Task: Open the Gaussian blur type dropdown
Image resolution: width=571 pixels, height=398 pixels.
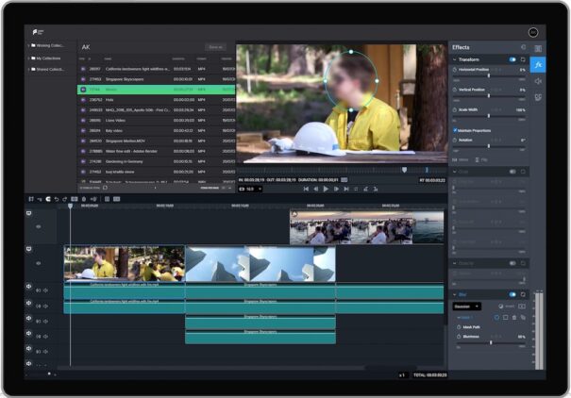Action: [x=464, y=306]
